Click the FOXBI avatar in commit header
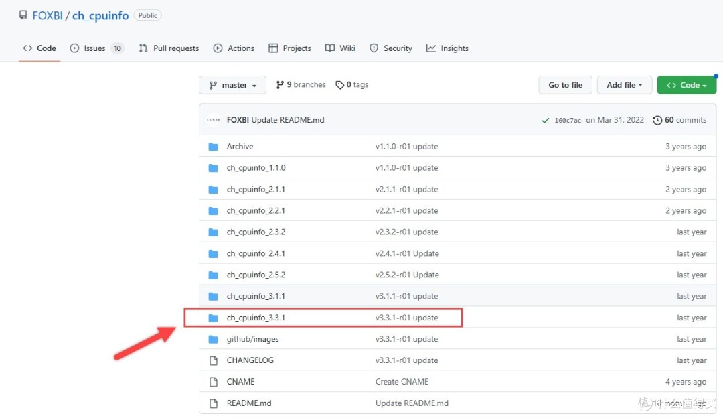 (213, 119)
